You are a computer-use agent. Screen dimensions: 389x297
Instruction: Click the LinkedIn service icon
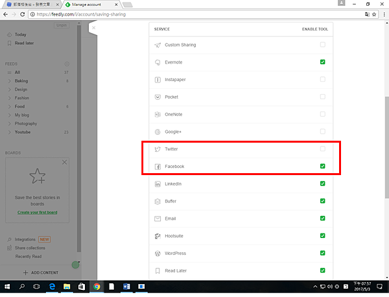coord(158,184)
